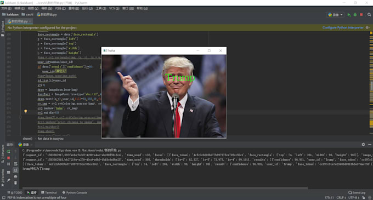The image size is (373, 200).
Task: Open the first menu in menu bar
Action: (x=7, y=8)
